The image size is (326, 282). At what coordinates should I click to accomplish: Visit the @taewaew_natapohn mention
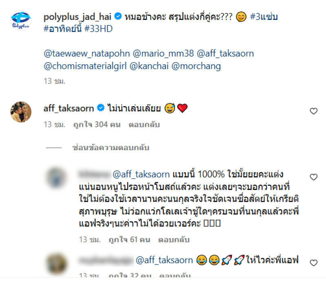(x=87, y=54)
